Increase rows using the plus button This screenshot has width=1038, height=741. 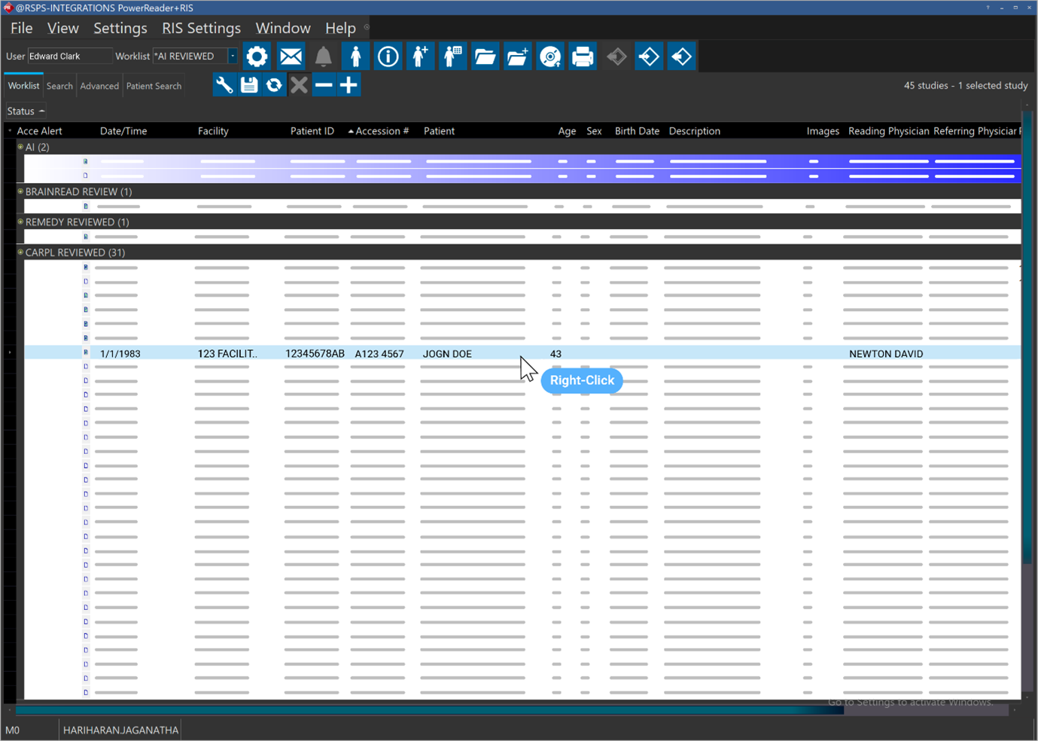pyautogui.click(x=348, y=84)
